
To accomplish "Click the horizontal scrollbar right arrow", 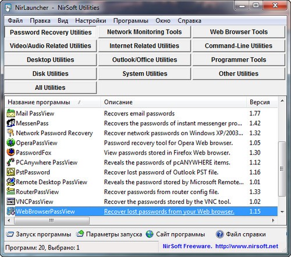I will click(273, 220).
